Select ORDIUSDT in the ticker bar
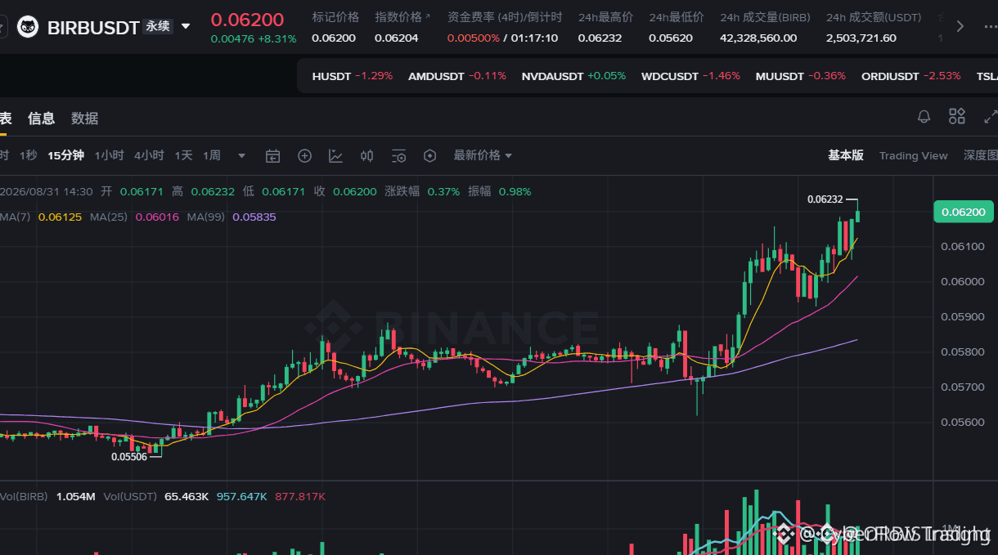This screenshot has width=998, height=555. 911,76
